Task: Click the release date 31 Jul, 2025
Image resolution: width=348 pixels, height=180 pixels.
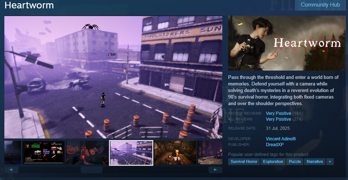Action: (278, 128)
